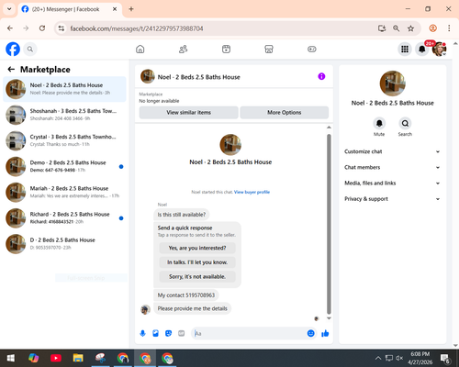The height and width of the screenshot is (367, 459).
Task: Send quick reply Sorry, it's not available
Action: pyautogui.click(x=197, y=277)
